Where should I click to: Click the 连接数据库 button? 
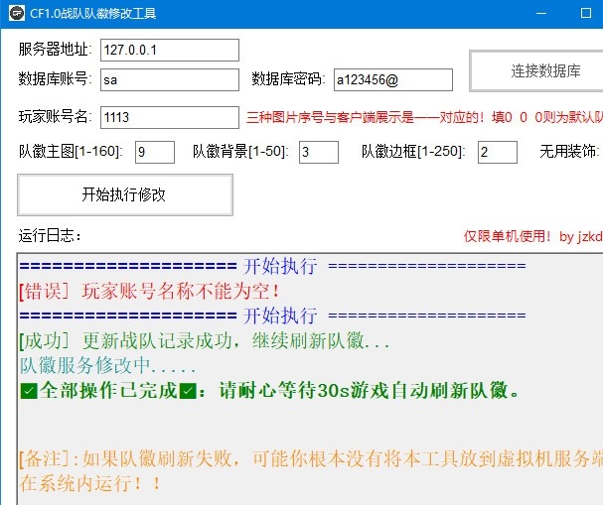[536, 71]
